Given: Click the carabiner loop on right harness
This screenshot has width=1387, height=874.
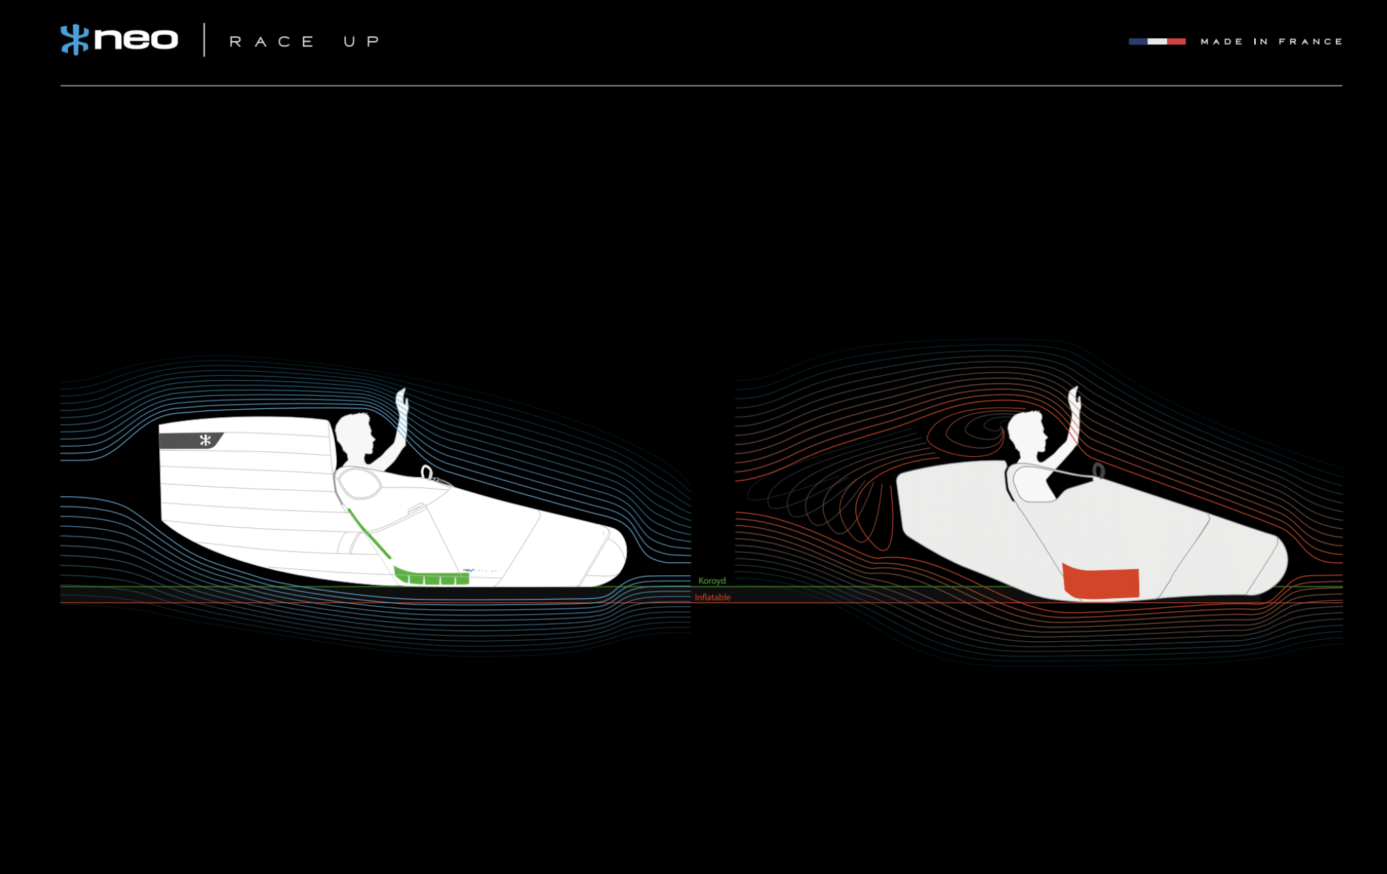Looking at the screenshot, I should pyautogui.click(x=1098, y=470).
